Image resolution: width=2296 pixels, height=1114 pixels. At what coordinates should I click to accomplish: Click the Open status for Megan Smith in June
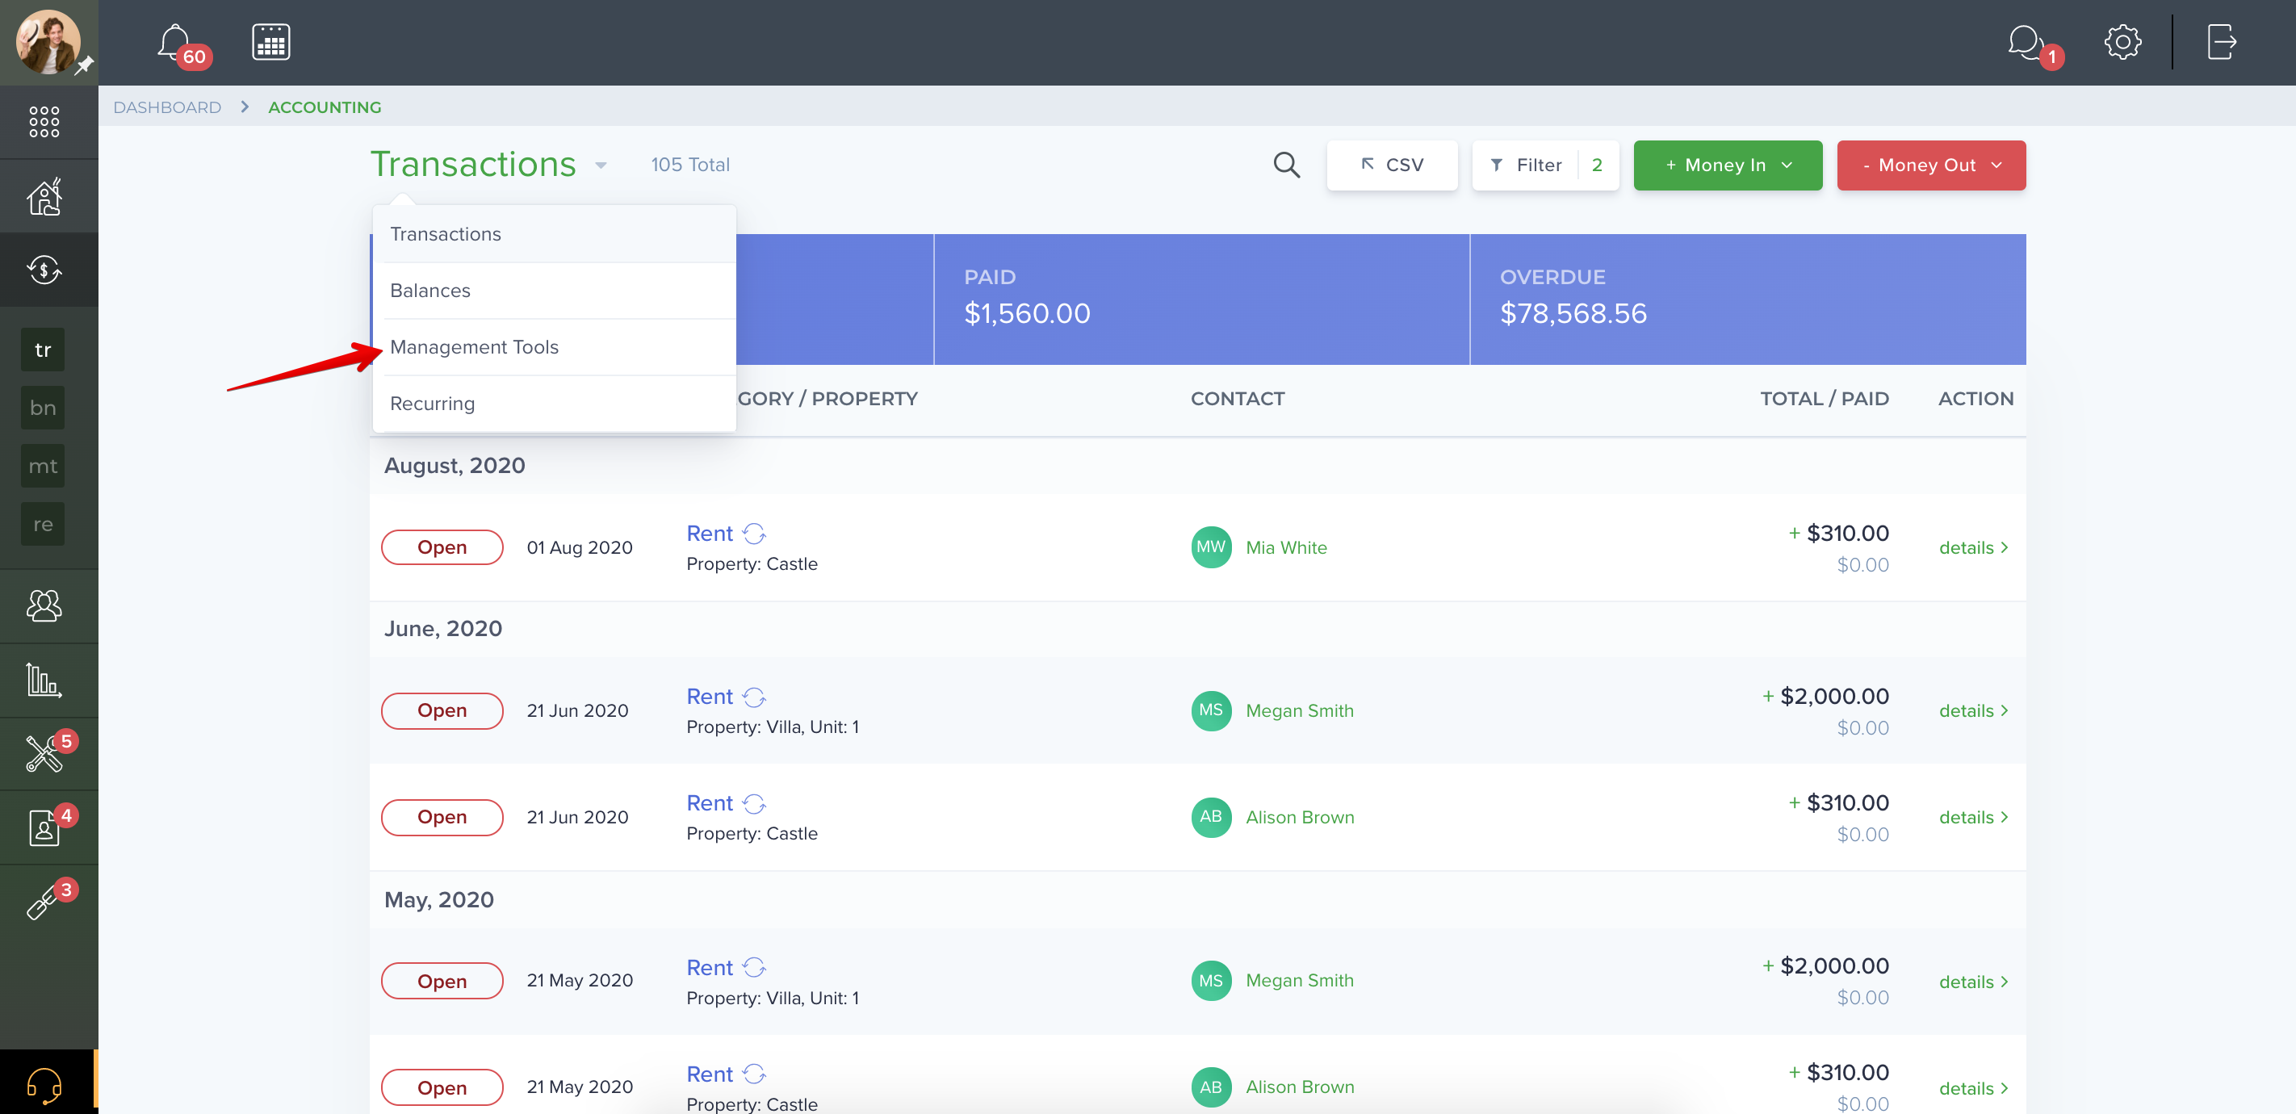coord(442,710)
